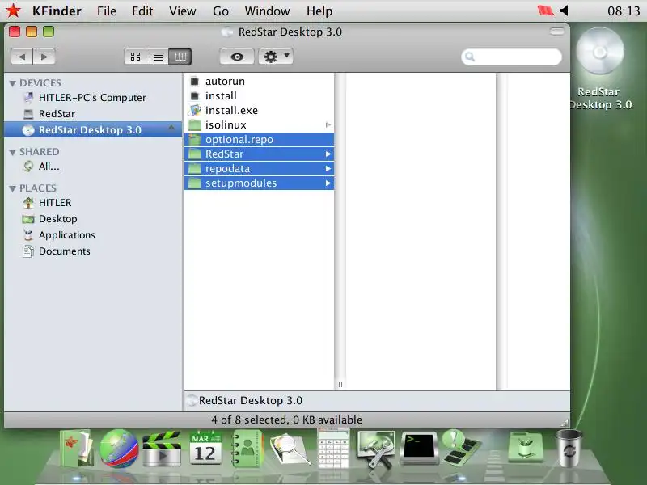Launch the globe web browser from dock
Screen dimensions: 647x485
coord(119,449)
